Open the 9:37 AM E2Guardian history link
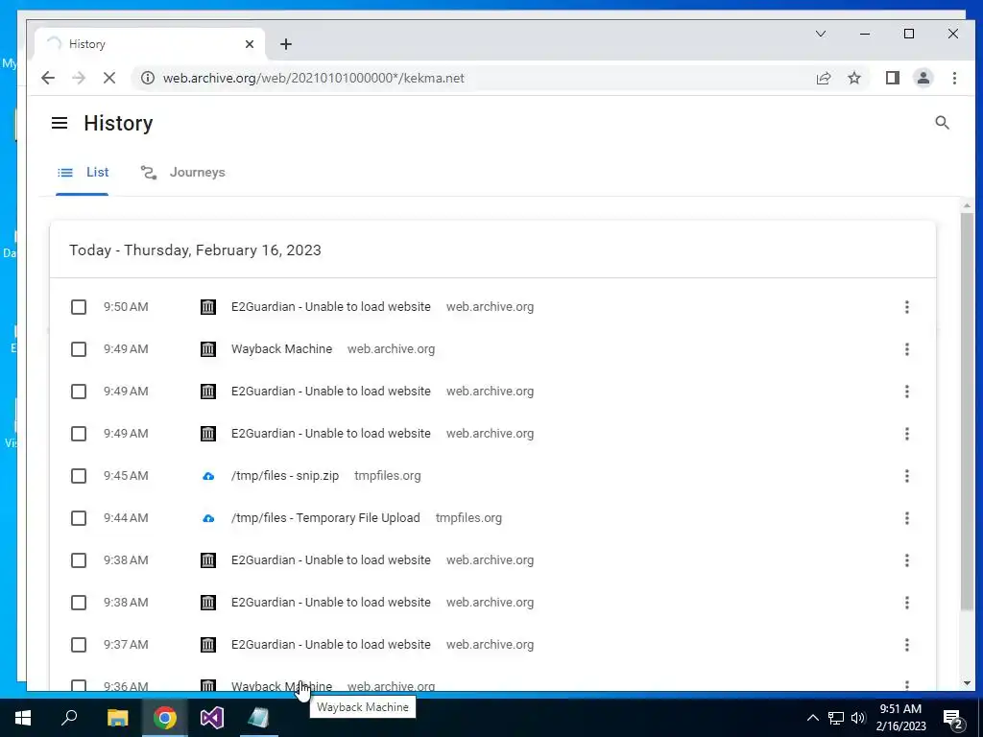 331,645
